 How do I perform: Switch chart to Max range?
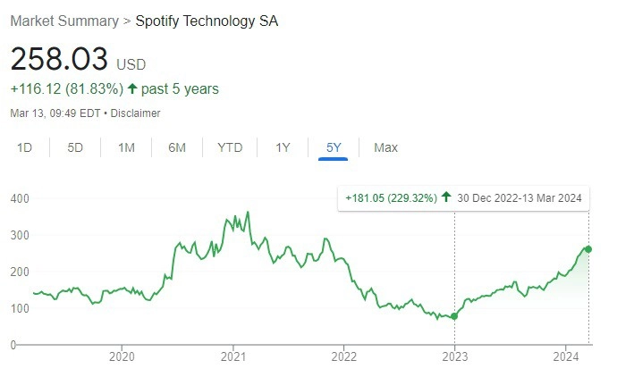[x=385, y=147]
